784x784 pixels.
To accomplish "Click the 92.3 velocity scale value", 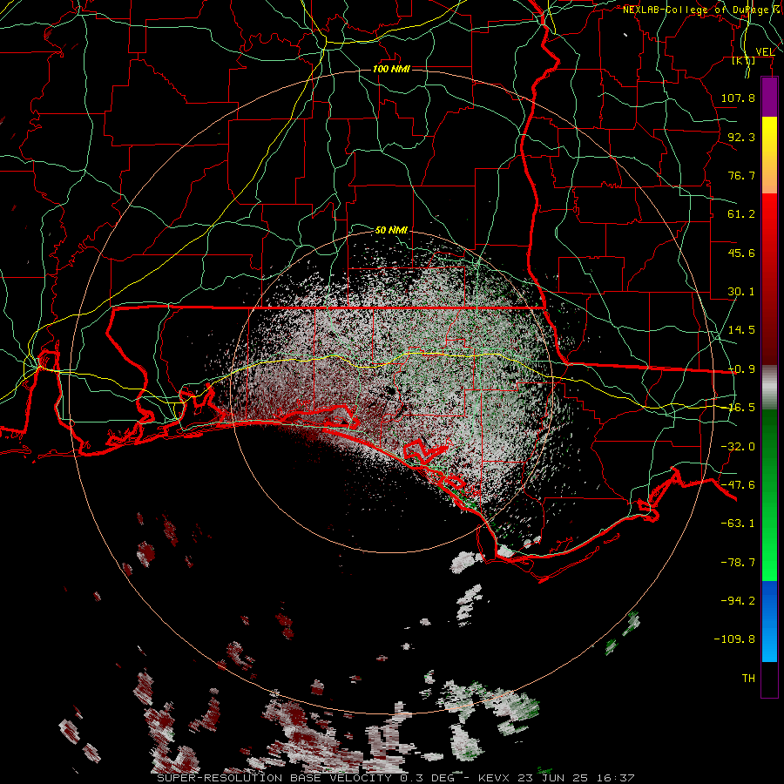I will 741,137.
